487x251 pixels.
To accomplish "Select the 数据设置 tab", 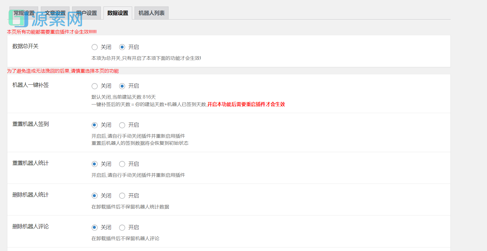I will (118, 13).
